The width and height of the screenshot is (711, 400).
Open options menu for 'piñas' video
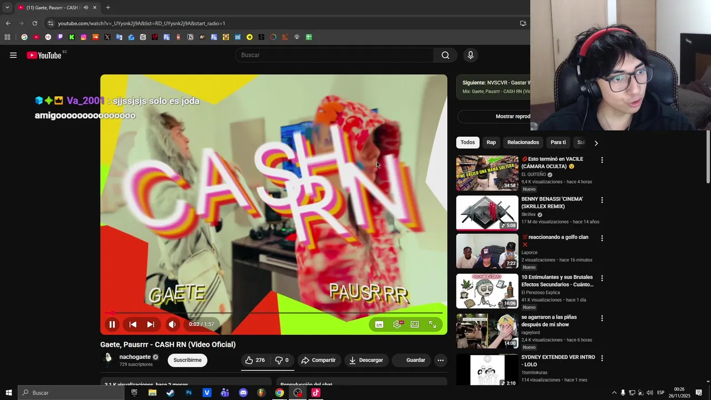(x=602, y=318)
